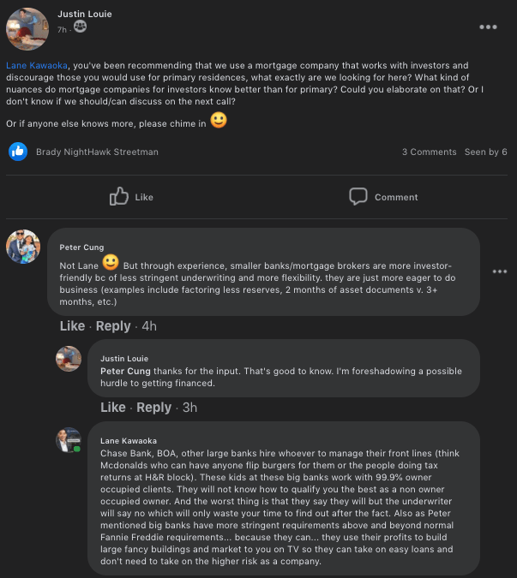
Task: Click Justin Louie's reply avatar
Action: (69, 359)
